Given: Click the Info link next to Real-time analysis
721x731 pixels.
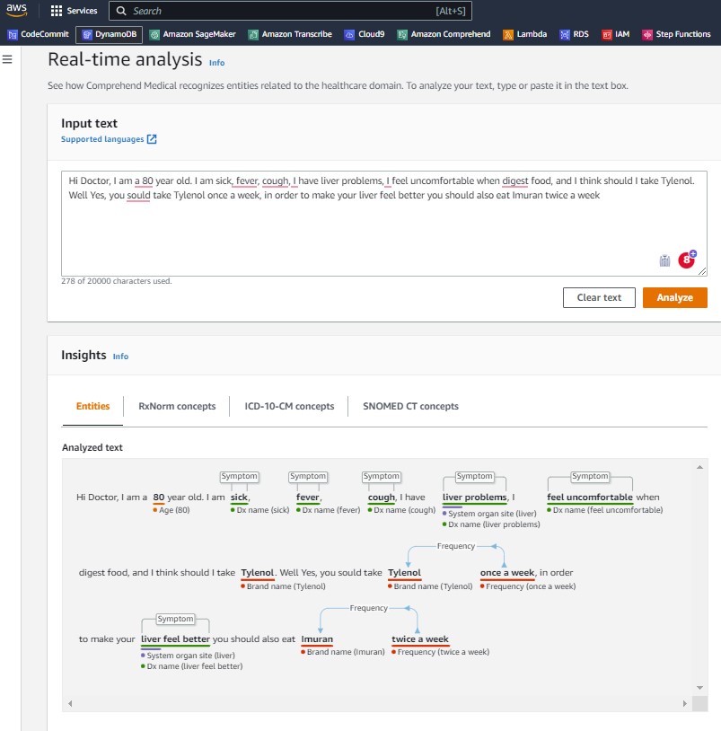Looking at the screenshot, I should point(216,63).
